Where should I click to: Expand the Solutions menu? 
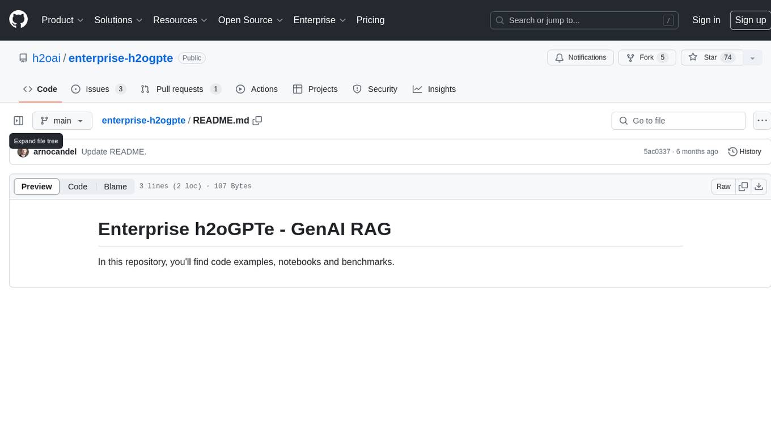click(118, 20)
